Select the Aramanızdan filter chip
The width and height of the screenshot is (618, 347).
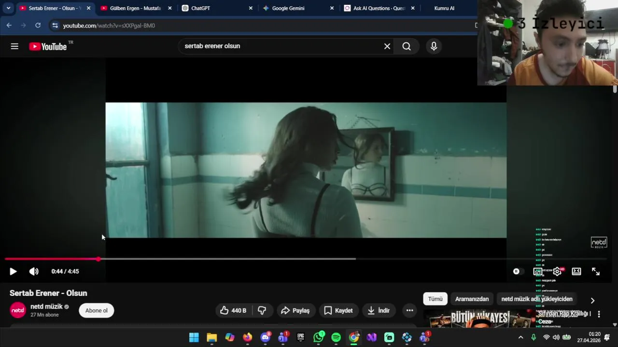[x=472, y=299]
